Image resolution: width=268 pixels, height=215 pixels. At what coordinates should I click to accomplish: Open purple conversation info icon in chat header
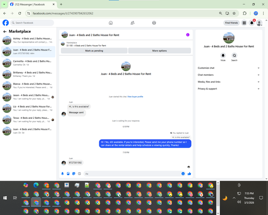[188, 35]
